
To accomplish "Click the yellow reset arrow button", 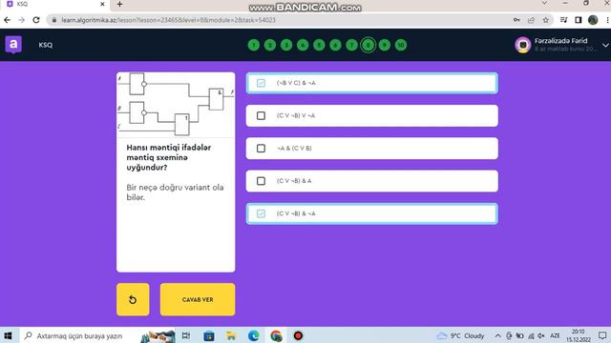I will pos(133,299).
